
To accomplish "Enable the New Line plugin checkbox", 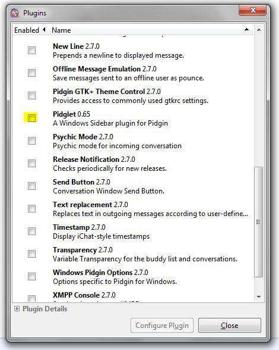I will point(31,50).
